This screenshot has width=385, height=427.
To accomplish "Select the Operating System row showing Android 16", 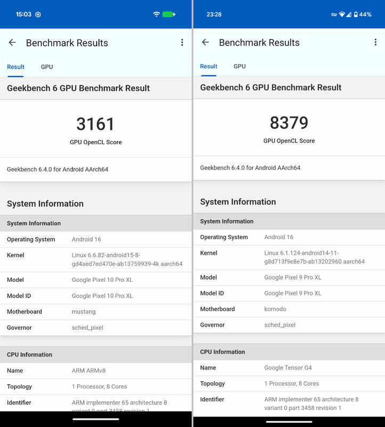I will (x=96, y=239).
